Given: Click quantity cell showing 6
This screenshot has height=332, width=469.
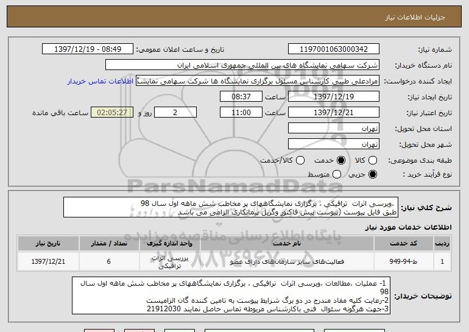Looking at the screenshot, I should (109, 261).
